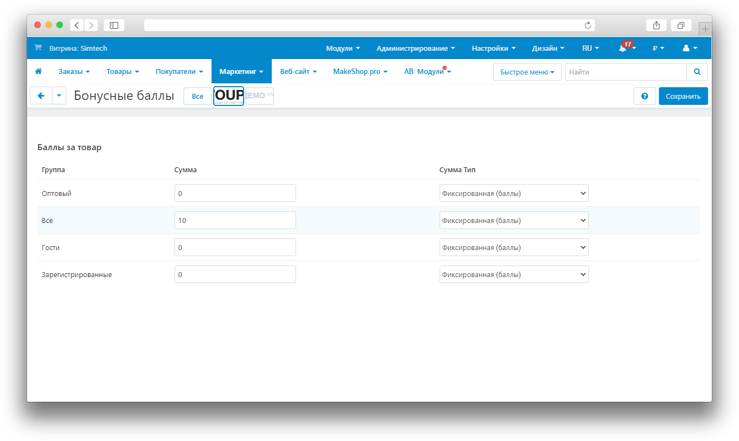Viewport: 739px width, 441px height.
Task: Open the notifications bell with 17 badge
Action: (x=624, y=49)
